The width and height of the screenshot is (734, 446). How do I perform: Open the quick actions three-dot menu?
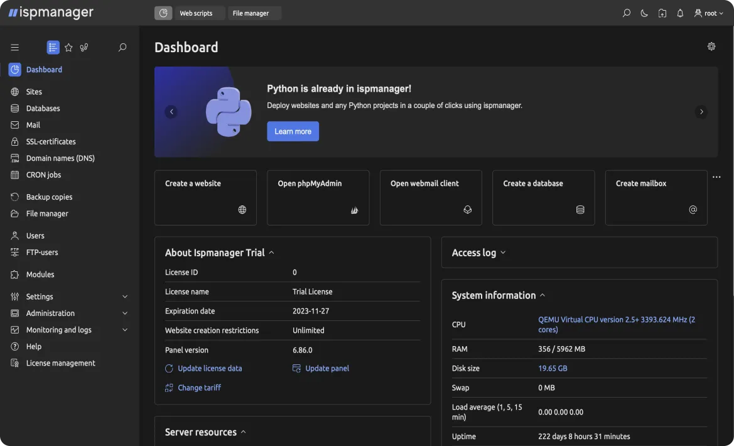click(716, 177)
